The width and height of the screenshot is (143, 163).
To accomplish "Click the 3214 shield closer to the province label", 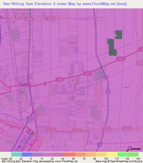I will (x=50, y=19).
